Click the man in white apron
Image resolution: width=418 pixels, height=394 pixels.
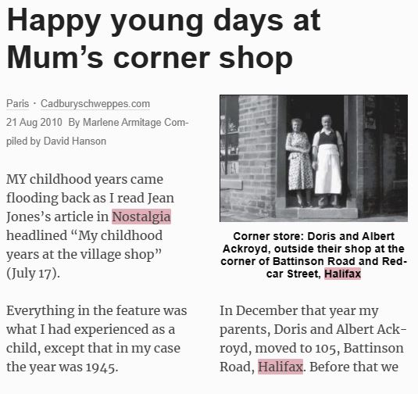tap(328, 161)
